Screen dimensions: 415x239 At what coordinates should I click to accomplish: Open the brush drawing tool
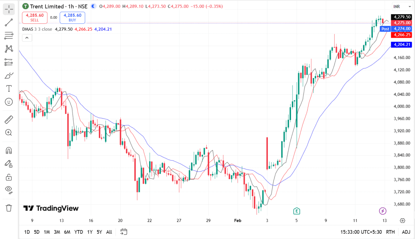[x=8, y=75]
